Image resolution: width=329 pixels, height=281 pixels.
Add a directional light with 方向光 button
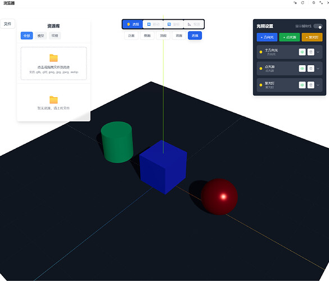point(267,37)
